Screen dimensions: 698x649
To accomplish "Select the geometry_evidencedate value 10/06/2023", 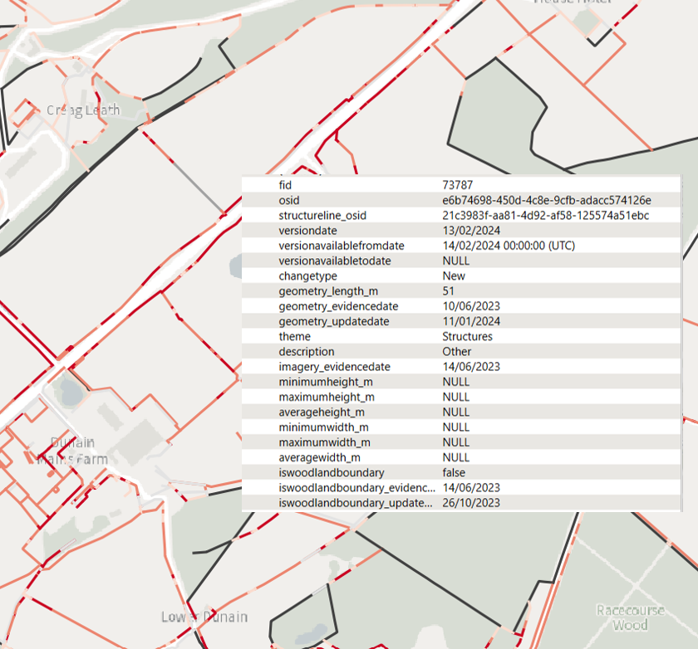I will [470, 306].
